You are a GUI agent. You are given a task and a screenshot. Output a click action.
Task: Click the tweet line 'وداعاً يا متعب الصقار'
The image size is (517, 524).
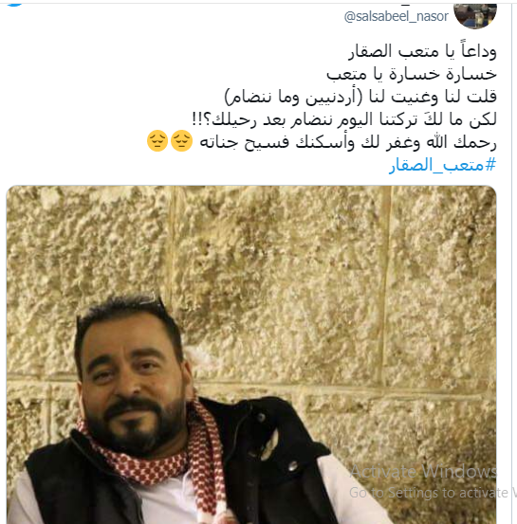pyautogui.click(x=422, y=51)
